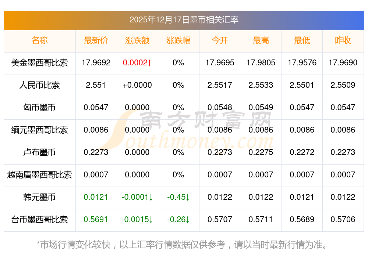Select 缅元墨西哥比索 latest price 0.0086
Screen dimensions: 368x256
click(96, 130)
